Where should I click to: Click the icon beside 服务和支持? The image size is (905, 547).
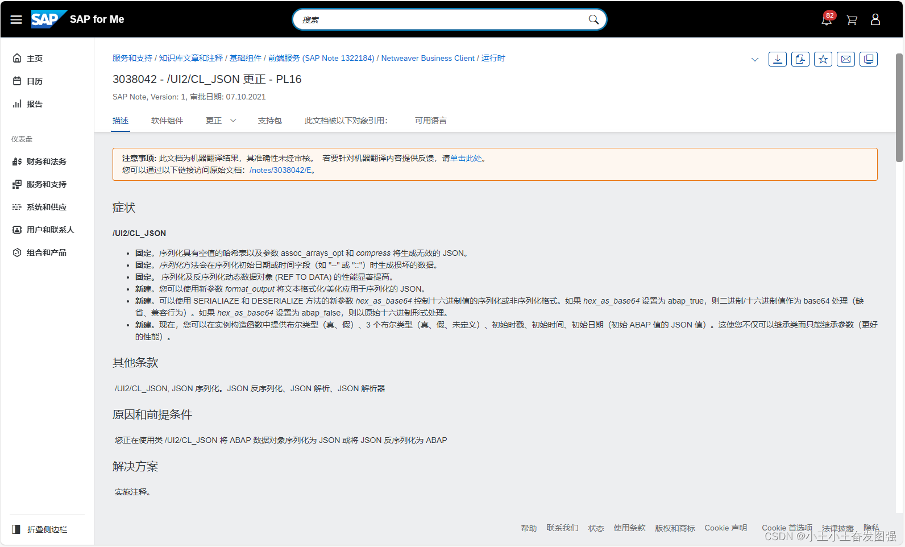17,184
